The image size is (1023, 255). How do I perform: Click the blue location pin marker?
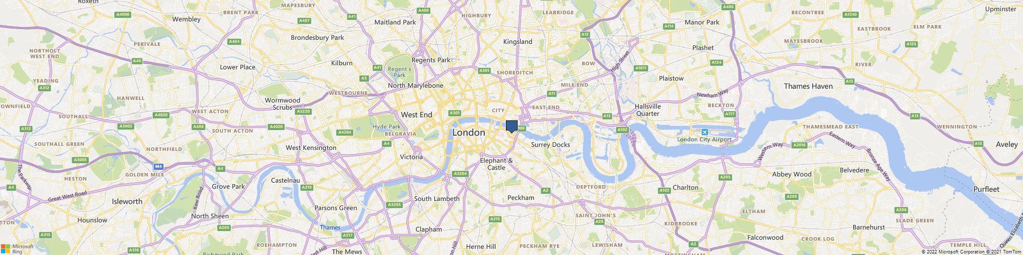511,126
